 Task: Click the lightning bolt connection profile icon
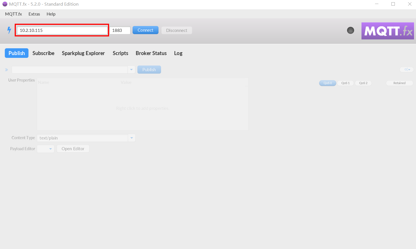click(9, 30)
